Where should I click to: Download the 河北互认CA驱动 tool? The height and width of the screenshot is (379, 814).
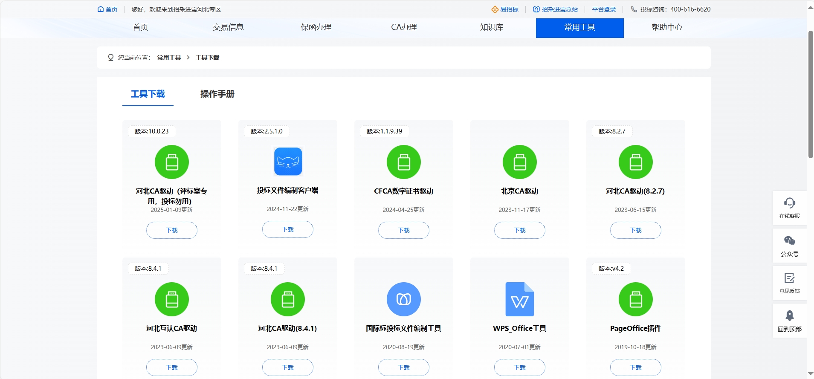[x=171, y=367]
